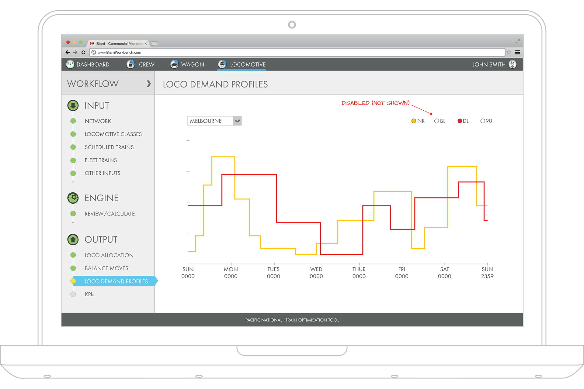Open Balance Moves output
Viewport: 584px width, 389px height.
pyautogui.click(x=106, y=268)
